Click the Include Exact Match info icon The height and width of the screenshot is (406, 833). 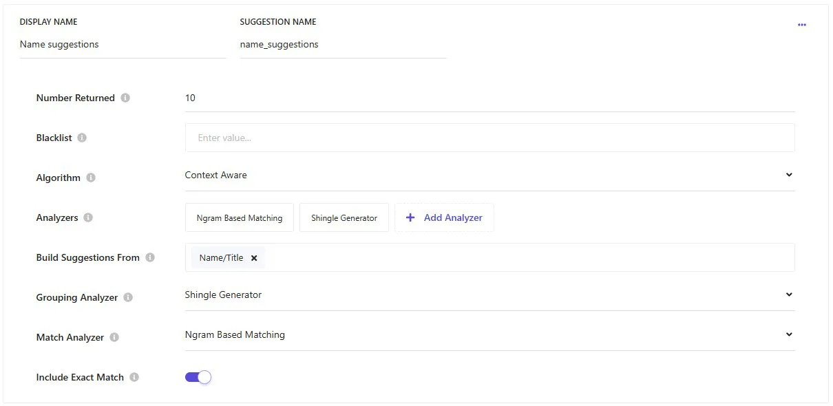pos(133,377)
